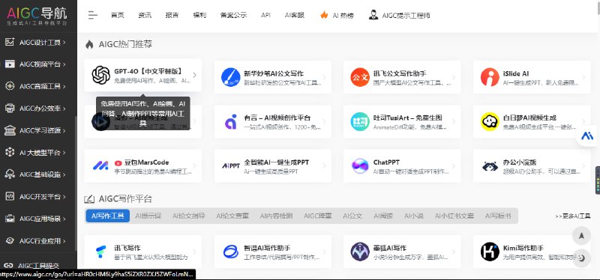
Task: Click the 白日梦 yellow cloud icon
Action: 490,121
